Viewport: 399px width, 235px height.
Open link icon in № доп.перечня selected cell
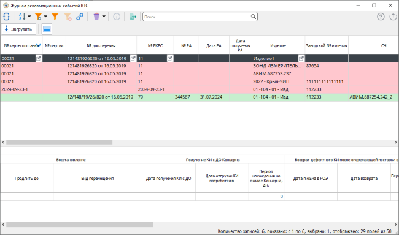pyautogui.click(x=133, y=58)
